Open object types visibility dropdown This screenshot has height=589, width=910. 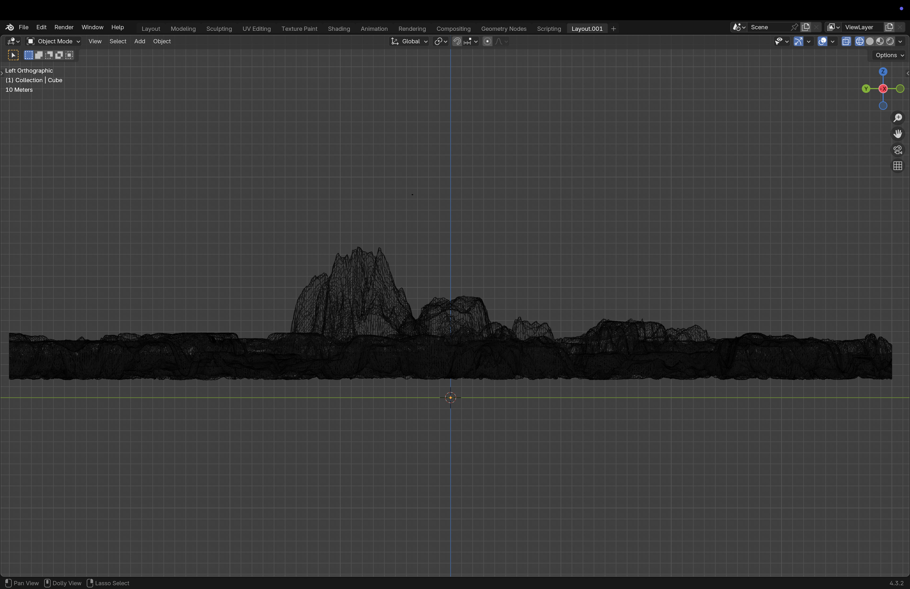click(x=781, y=41)
